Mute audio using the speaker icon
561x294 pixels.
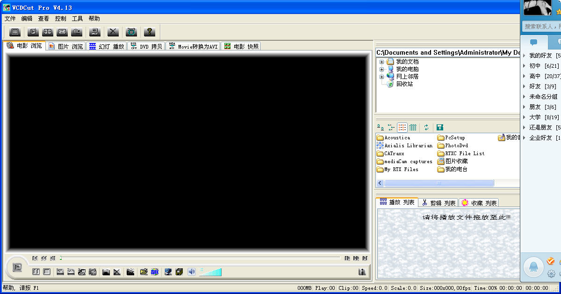pyautogui.click(x=191, y=272)
